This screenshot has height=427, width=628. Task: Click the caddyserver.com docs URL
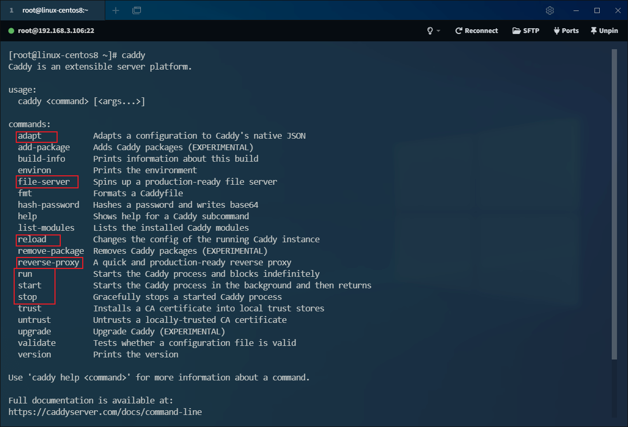[105, 412]
